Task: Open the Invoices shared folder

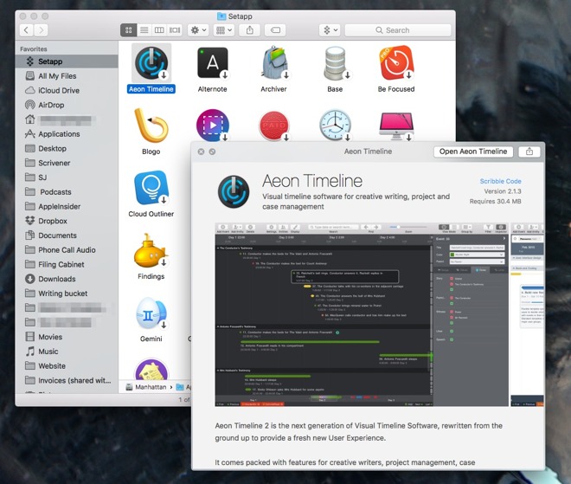Action: (67, 380)
